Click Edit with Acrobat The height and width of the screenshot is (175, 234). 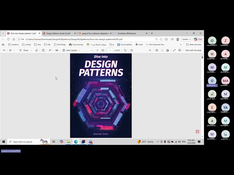click(193, 50)
